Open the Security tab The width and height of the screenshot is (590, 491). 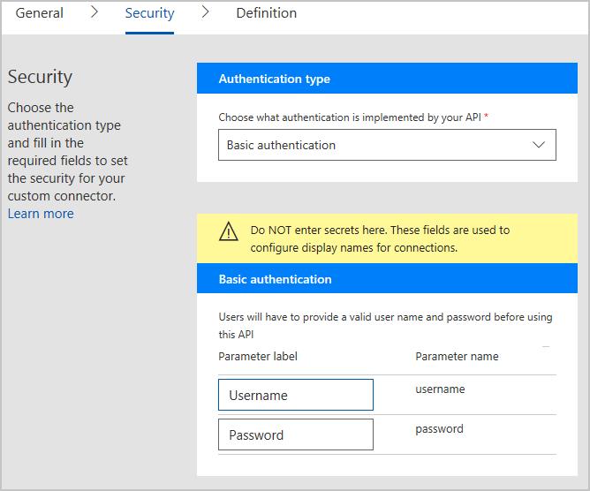pos(149,13)
